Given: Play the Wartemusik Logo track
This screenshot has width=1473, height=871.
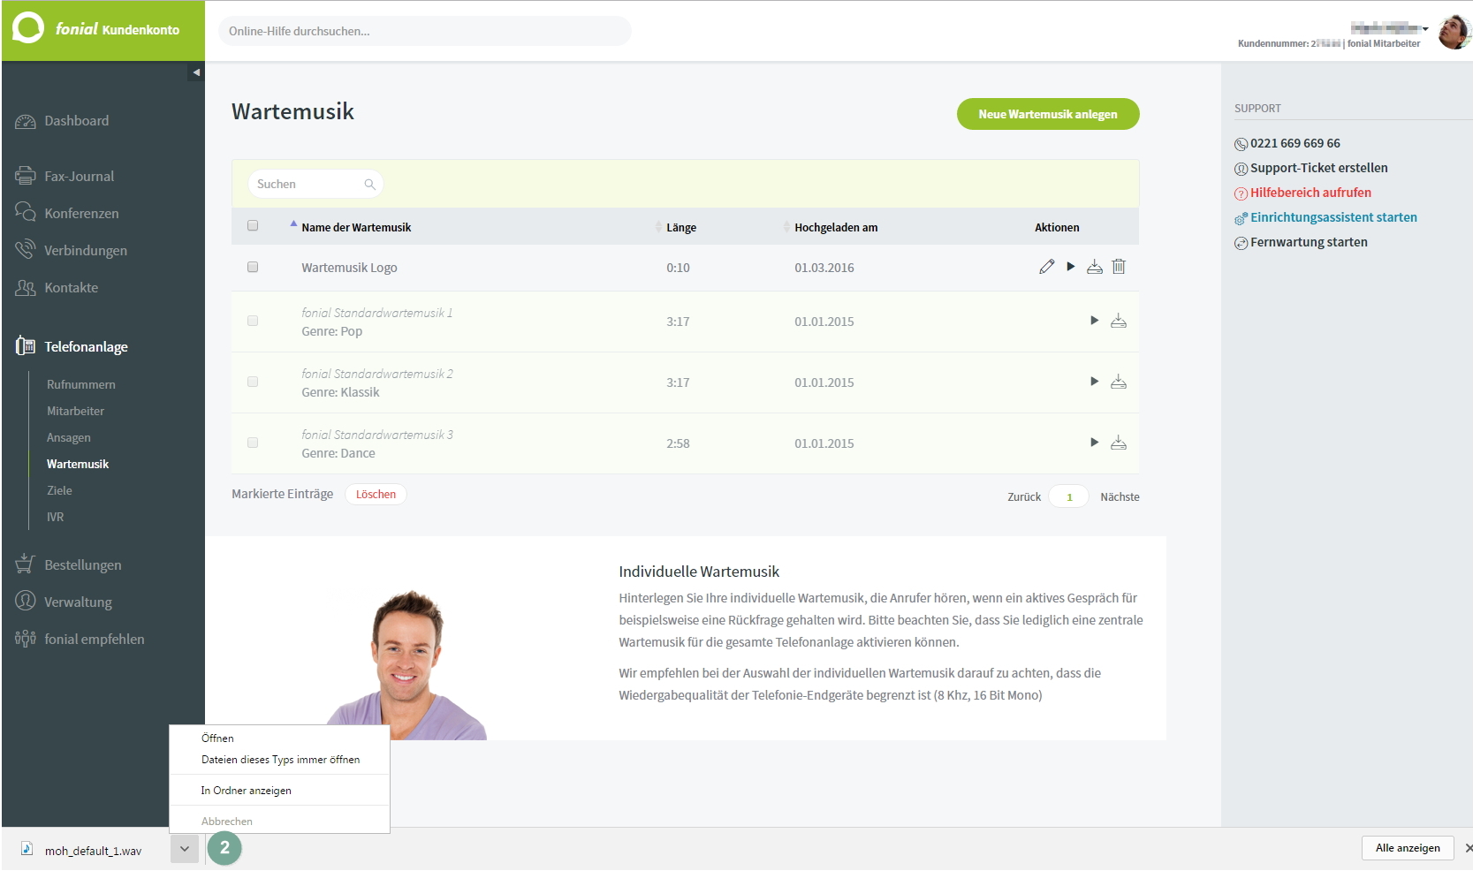Looking at the screenshot, I should coord(1071,267).
